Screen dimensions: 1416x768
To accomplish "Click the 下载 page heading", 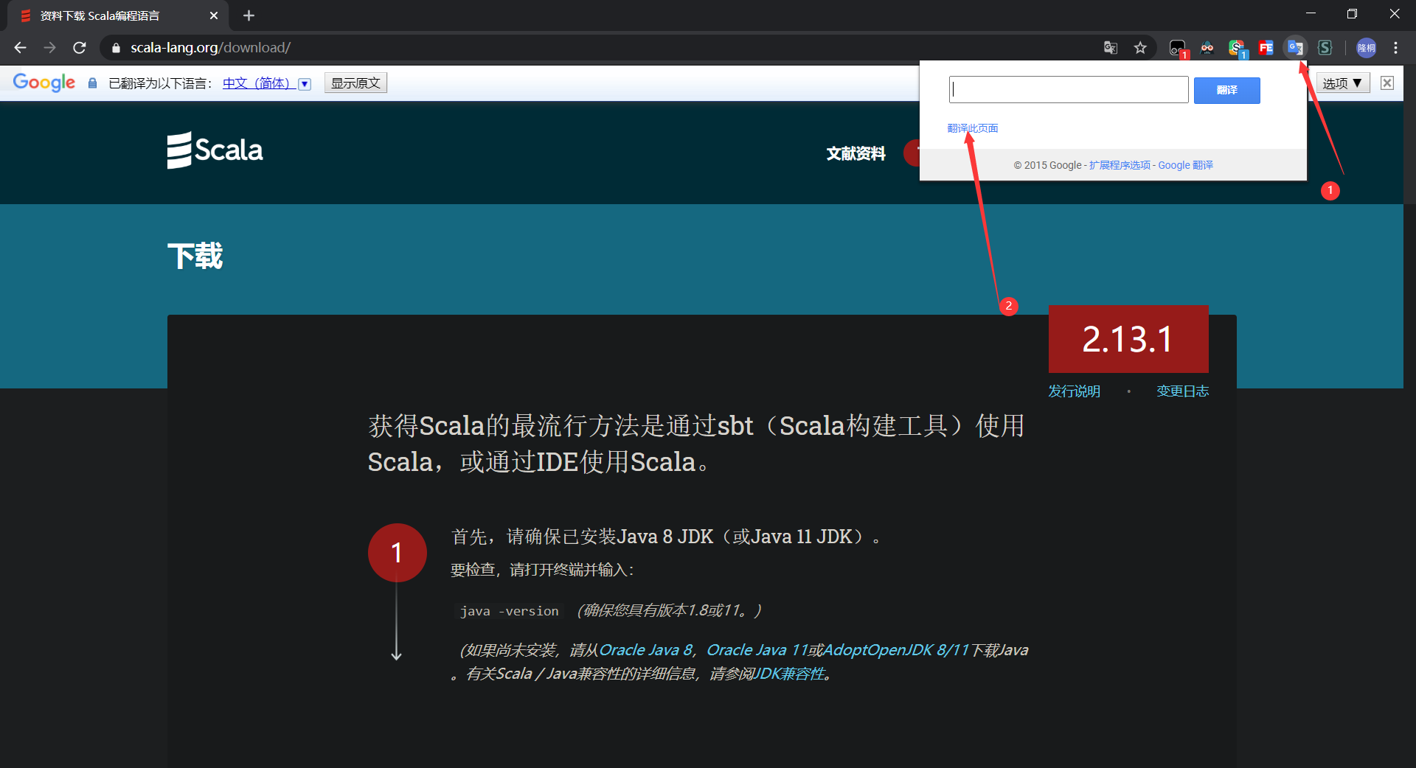I will coord(195,256).
